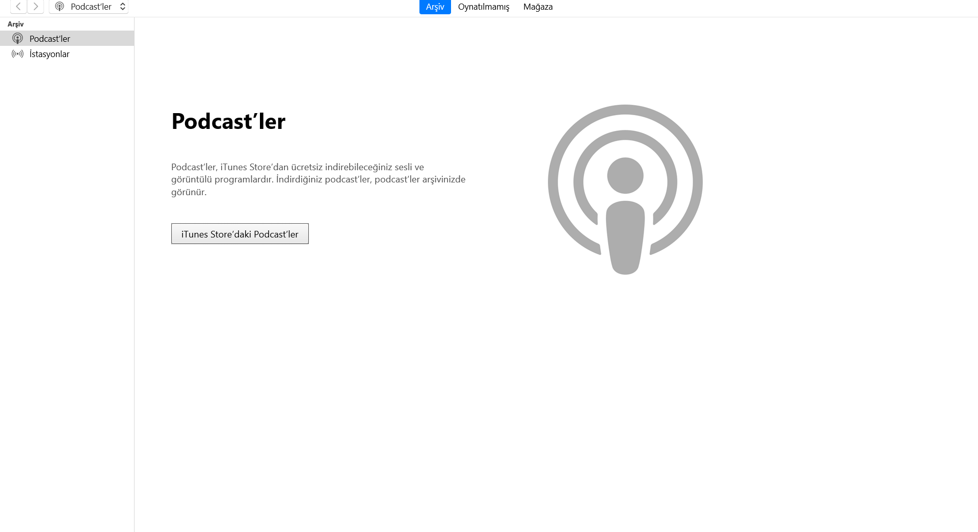Click the radio-wave icon beside İstasyonlar

pos(18,54)
